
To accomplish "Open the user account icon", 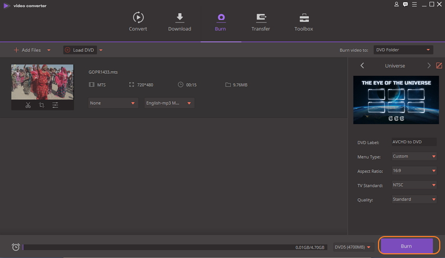I will pyautogui.click(x=396, y=4).
